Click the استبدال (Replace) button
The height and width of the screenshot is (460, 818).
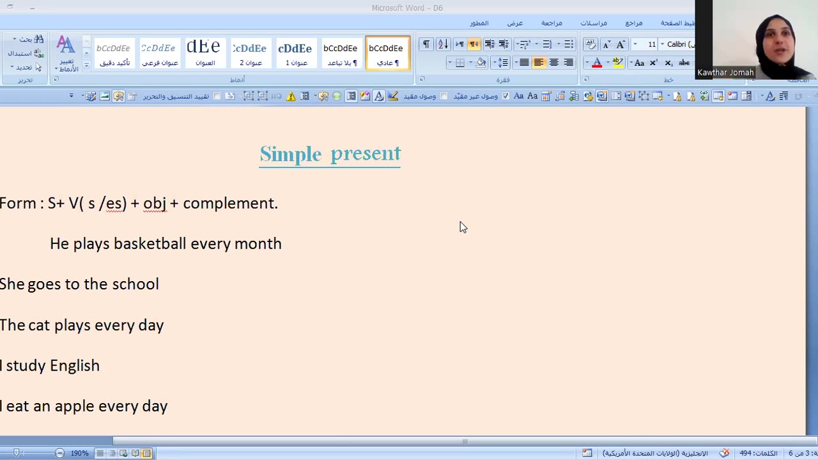point(26,54)
